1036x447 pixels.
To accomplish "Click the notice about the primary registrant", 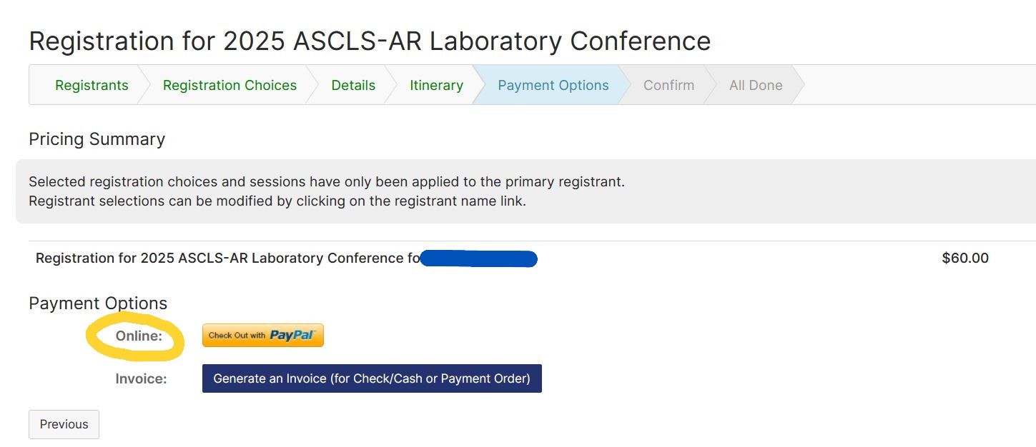I will pos(326,181).
